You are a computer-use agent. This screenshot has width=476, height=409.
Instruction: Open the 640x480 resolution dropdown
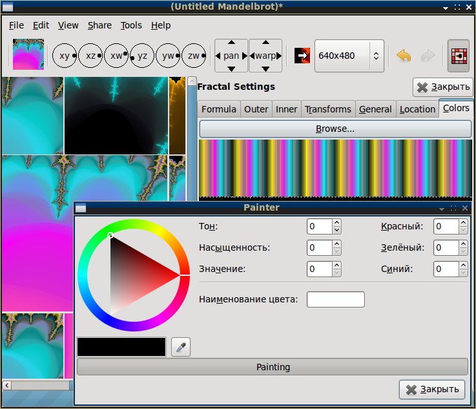[x=349, y=56]
